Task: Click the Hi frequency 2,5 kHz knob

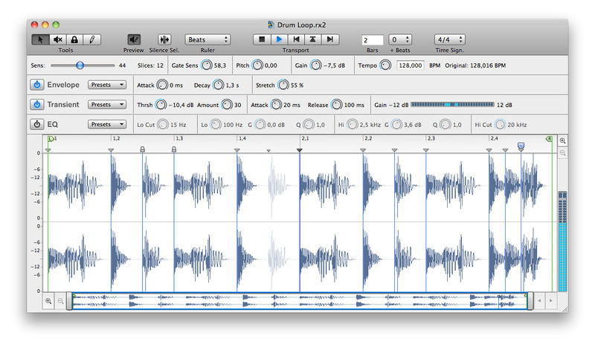Action: 352,124
